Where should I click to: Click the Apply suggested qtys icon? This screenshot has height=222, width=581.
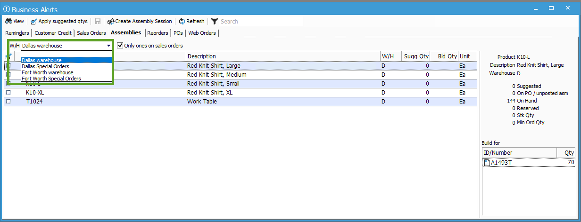coord(34,21)
